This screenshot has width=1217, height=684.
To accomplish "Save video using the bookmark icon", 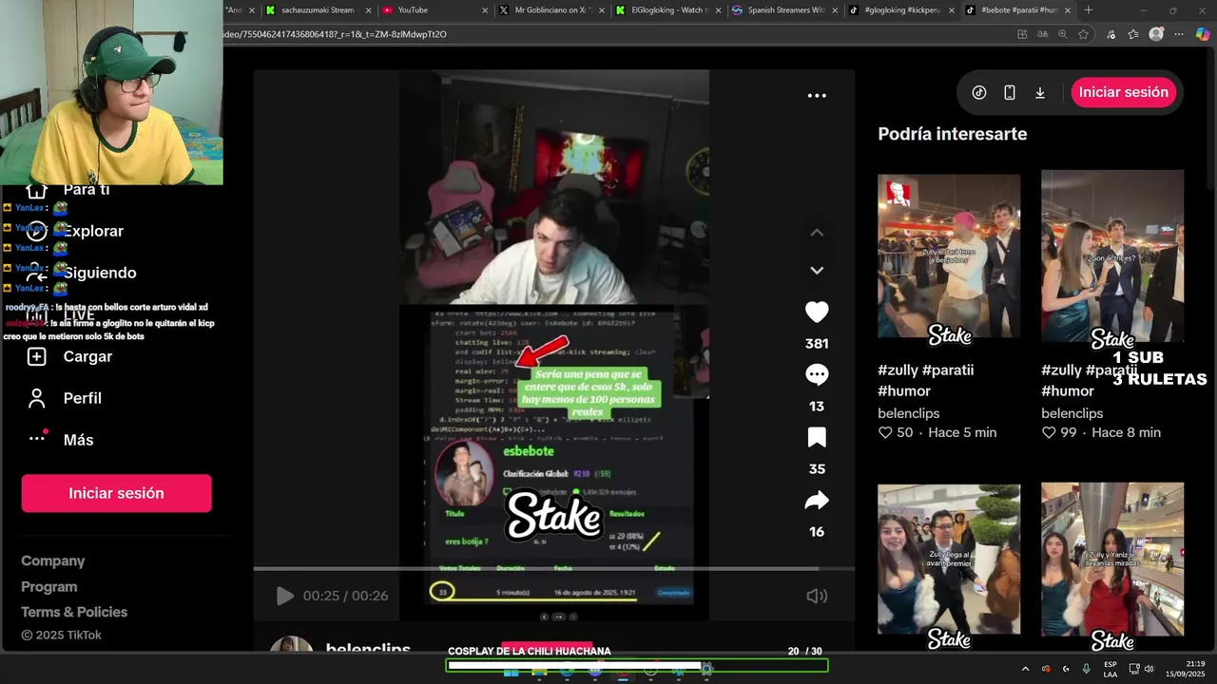I will click(x=817, y=437).
